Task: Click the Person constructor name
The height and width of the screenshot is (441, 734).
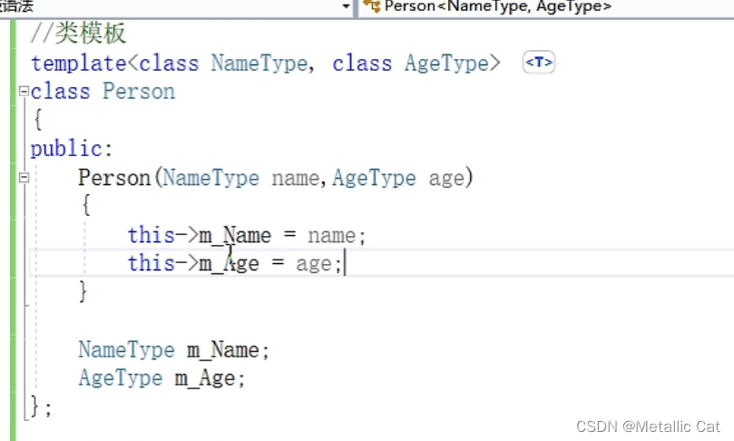Action: pos(114,178)
